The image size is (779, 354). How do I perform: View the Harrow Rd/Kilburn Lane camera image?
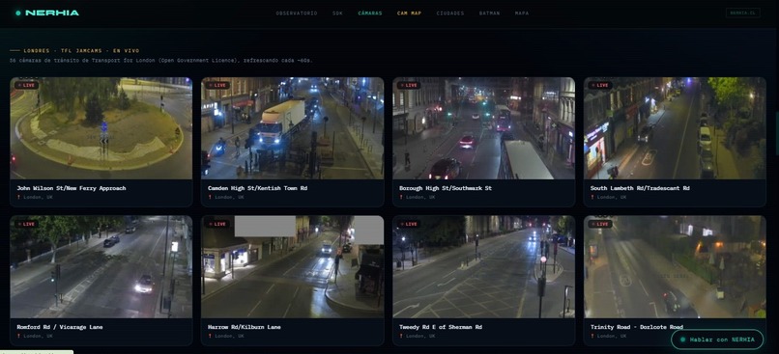tap(292, 267)
